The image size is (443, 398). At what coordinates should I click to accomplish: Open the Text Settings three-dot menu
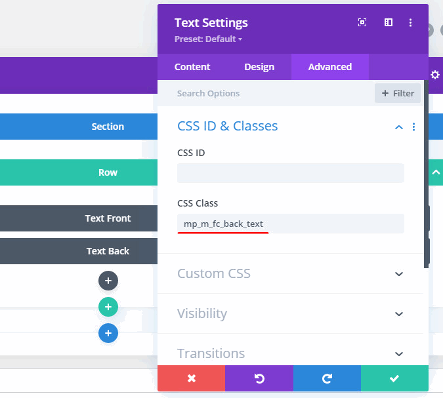tap(411, 22)
